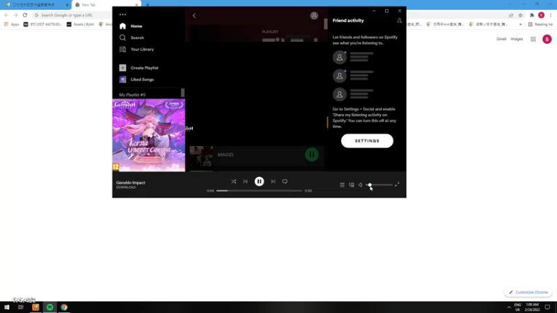This screenshot has width=557, height=313.
Task: Open Your Library in sidebar
Action: pos(142,49)
